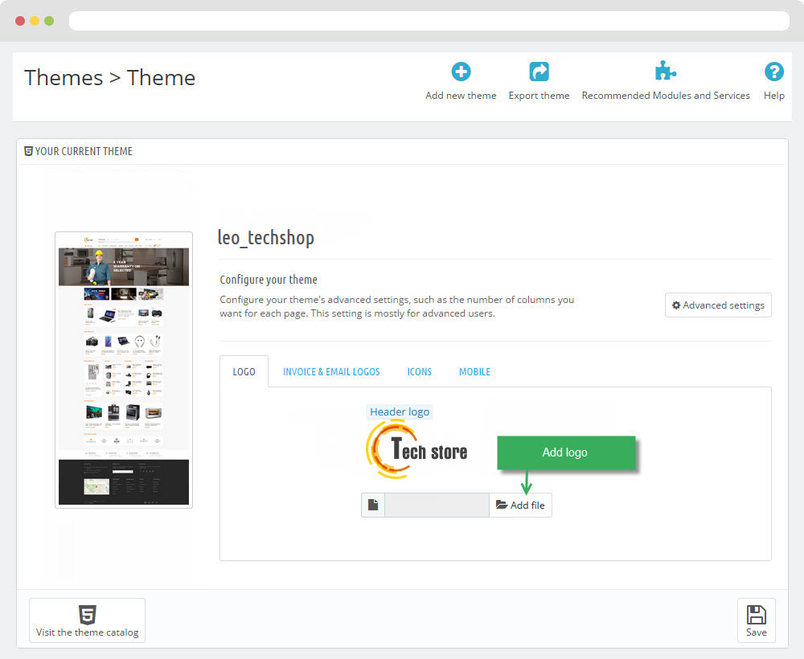Click the yellow minimize window dot
804x659 pixels.
click(35, 21)
